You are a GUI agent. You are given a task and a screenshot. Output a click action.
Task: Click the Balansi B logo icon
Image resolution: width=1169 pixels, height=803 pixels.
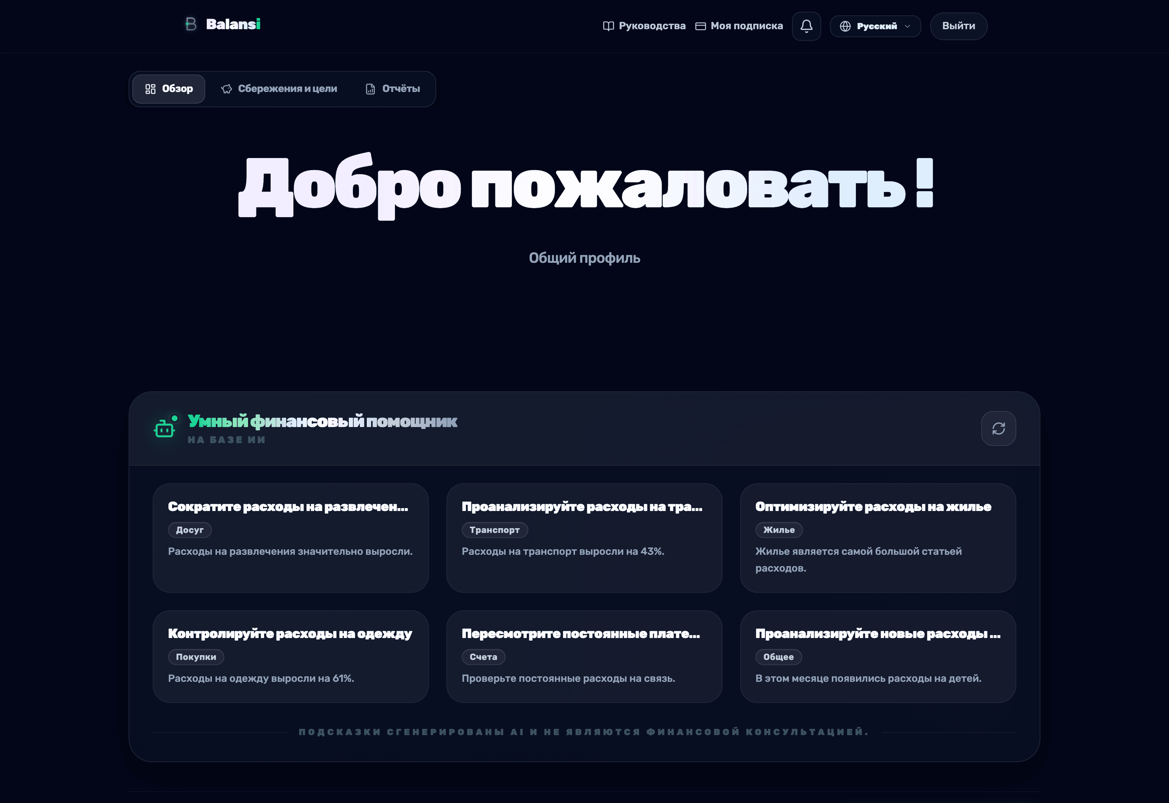[x=191, y=24]
